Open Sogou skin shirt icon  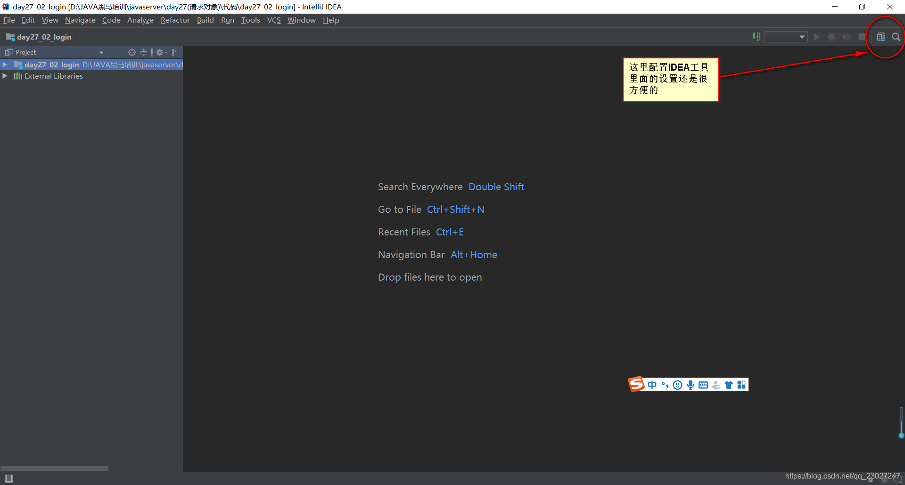[729, 385]
